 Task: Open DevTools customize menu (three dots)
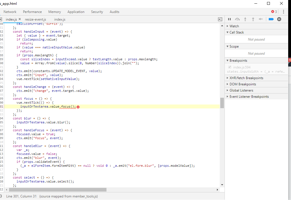pyautogui.click(x=283, y=12)
